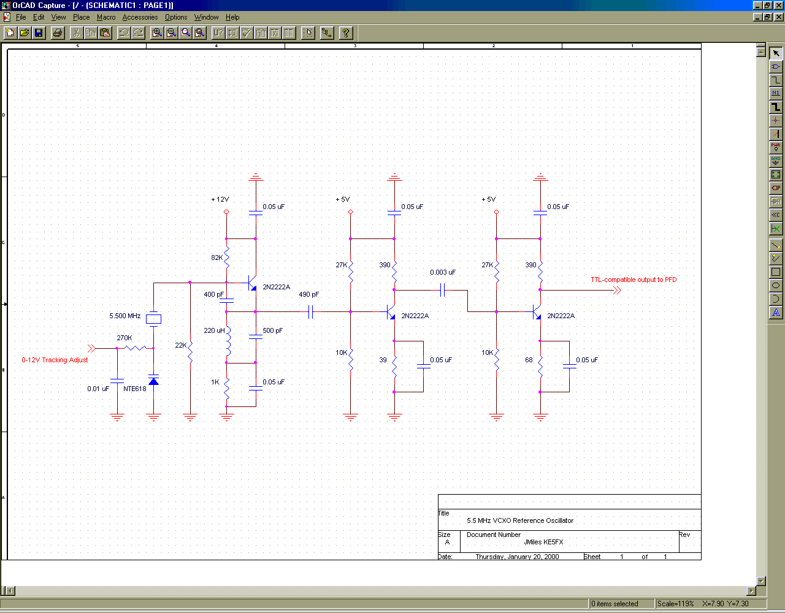
Task: Click the Back Annotate icon
Action: click(x=232, y=32)
